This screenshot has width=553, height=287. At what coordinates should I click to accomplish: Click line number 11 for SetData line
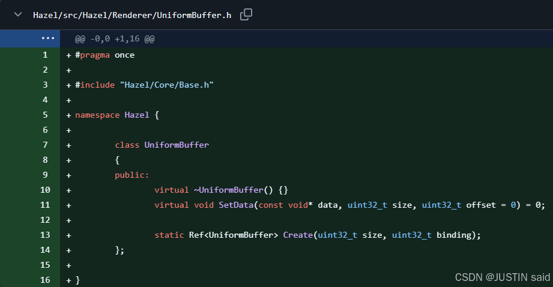(45, 205)
